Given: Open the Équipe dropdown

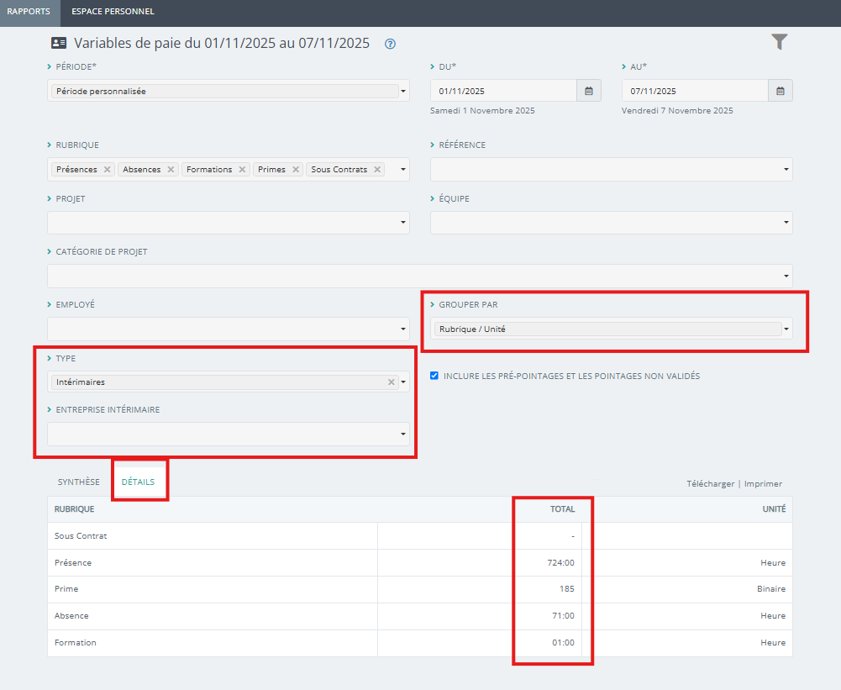Looking at the screenshot, I should (786, 223).
